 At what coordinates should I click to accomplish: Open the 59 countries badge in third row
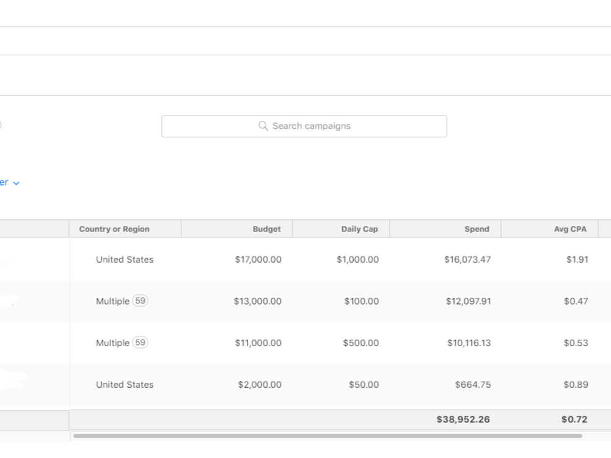(x=141, y=343)
